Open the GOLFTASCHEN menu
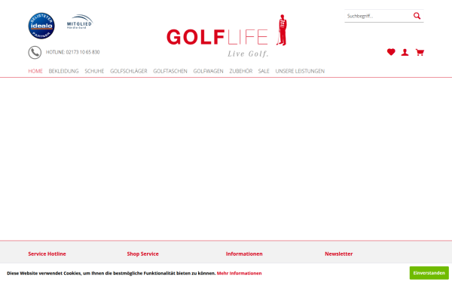Image resolution: width=452 pixels, height=283 pixels. tap(170, 71)
